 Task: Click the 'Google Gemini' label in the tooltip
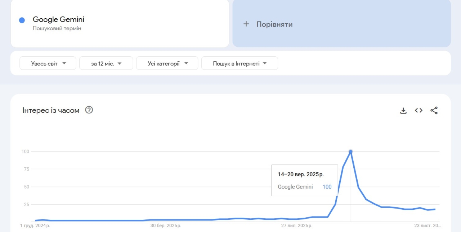click(x=295, y=187)
